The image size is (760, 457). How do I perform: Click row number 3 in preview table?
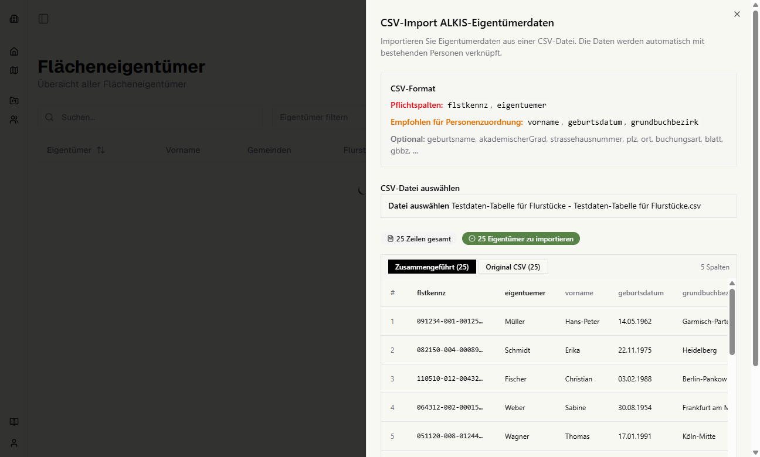[x=392, y=379]
